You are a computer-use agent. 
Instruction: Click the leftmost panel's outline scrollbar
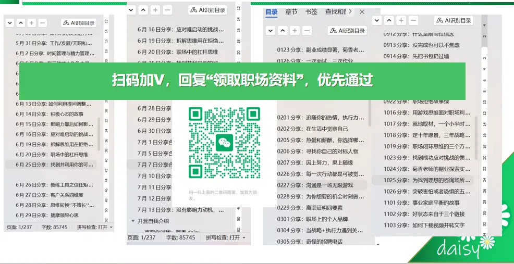click(x=99, y=134)
